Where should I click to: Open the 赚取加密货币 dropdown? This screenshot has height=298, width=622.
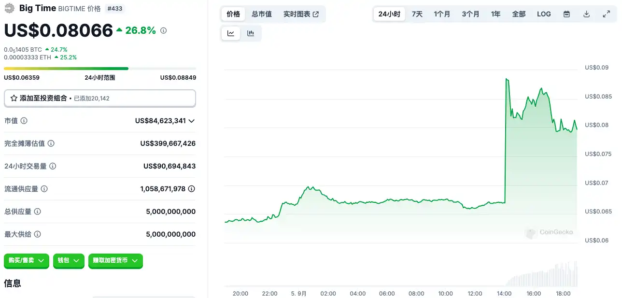(115, 260)
